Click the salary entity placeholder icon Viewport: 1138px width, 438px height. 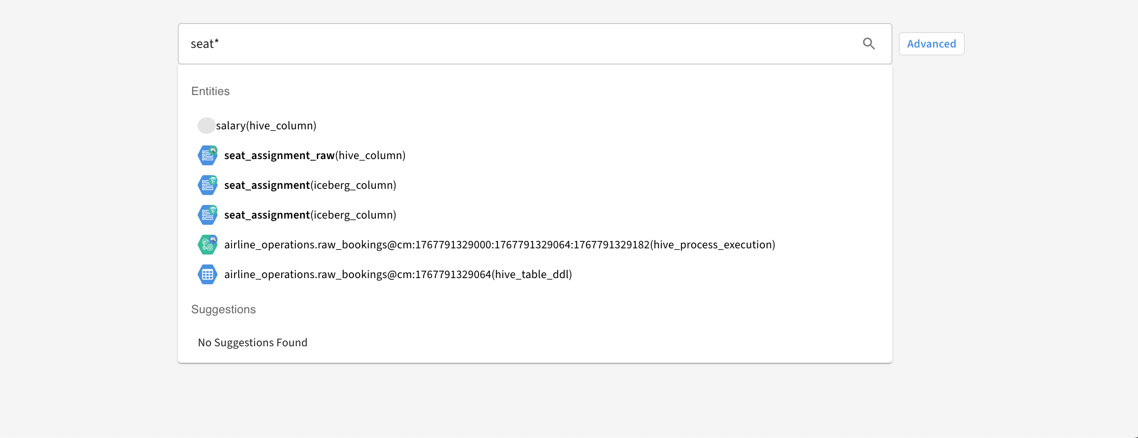[206, 126]
